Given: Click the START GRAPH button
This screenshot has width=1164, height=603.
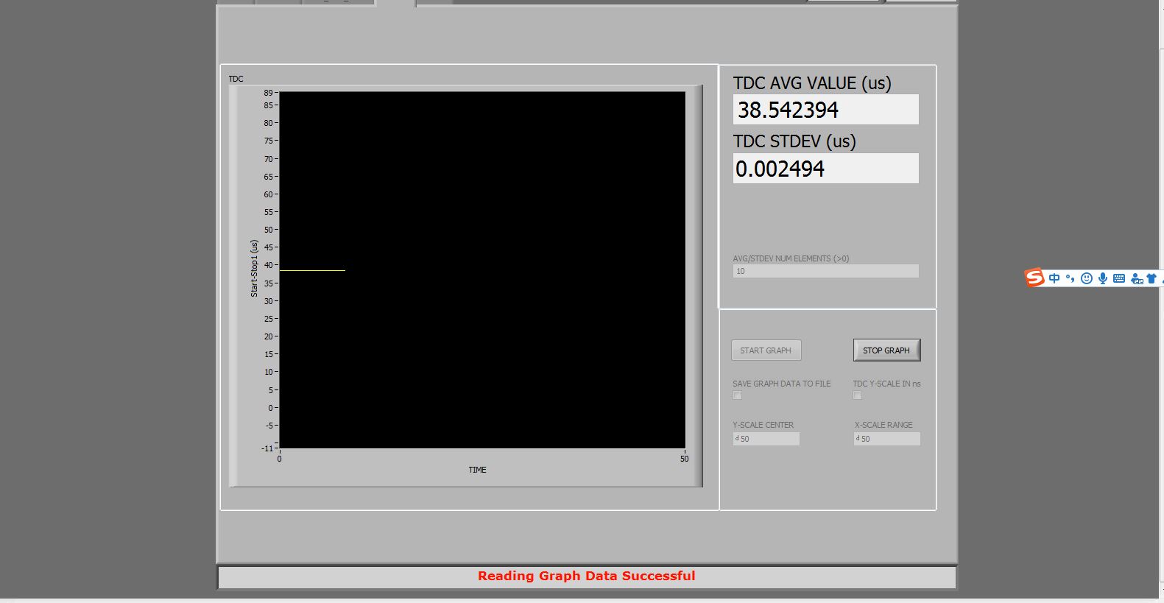Looking at the screenshot, I should [x=766, y=350].
